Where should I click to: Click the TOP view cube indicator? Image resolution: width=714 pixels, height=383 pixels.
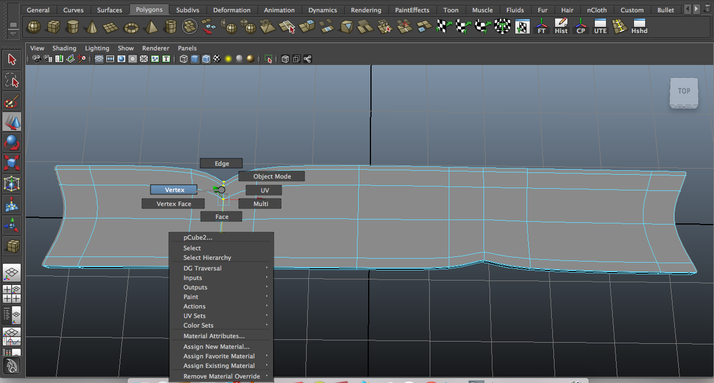684,91
